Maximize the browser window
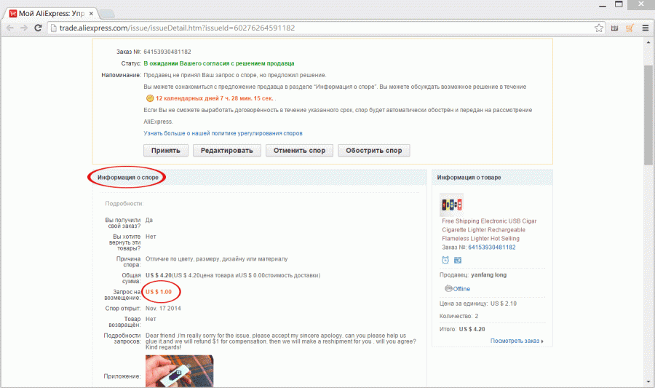Image resolution: width=655 pixels, height=388 pixels. tap(619, 4)
